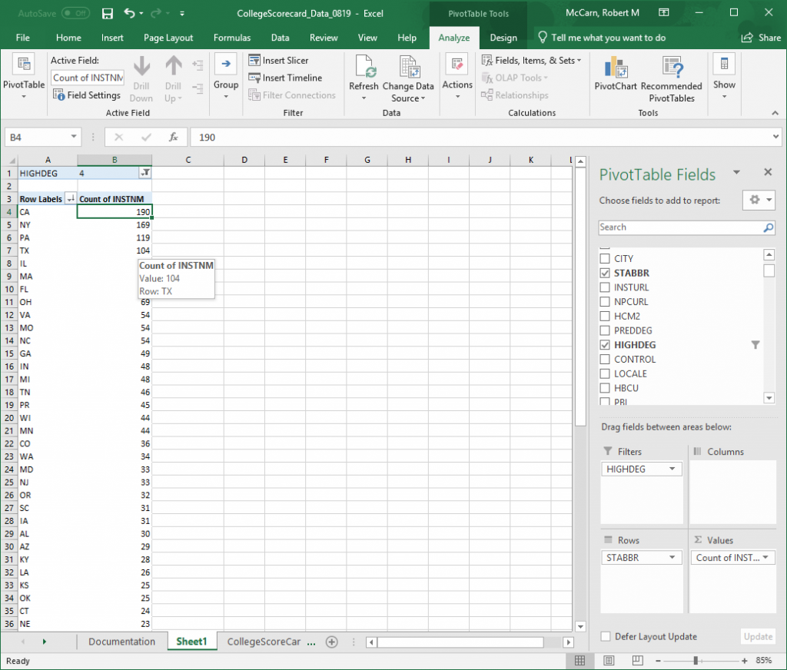Check the PREDDEG field checkbox

click(605, 330)
